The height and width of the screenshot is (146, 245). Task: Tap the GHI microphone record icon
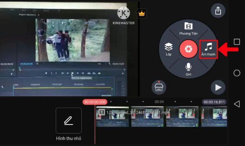click(x=188, y=69)
